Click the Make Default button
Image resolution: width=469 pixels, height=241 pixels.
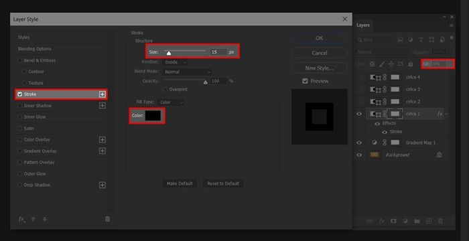[180, 183]
